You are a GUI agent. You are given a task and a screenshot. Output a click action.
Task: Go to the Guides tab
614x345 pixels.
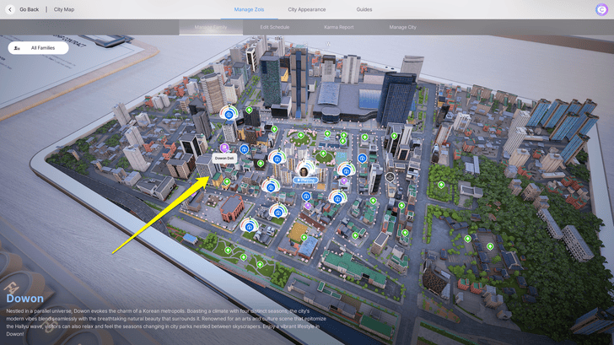[x=364, y=9]
